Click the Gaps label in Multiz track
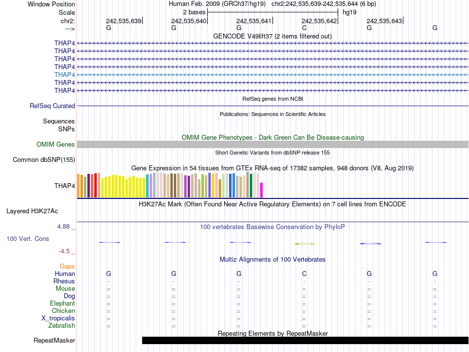This screenshot has width=469, height=352. (67, 266)
